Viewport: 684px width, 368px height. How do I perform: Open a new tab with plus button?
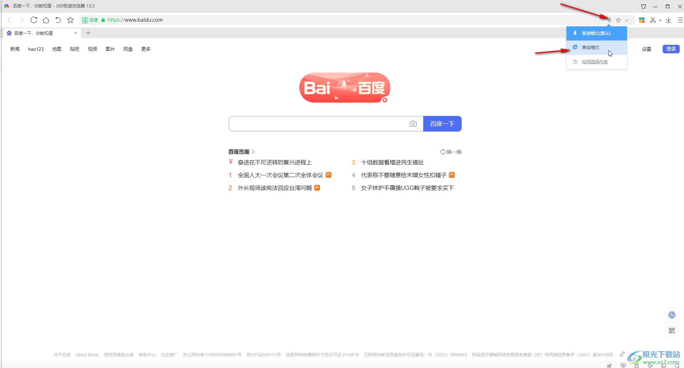coord(88,33)
